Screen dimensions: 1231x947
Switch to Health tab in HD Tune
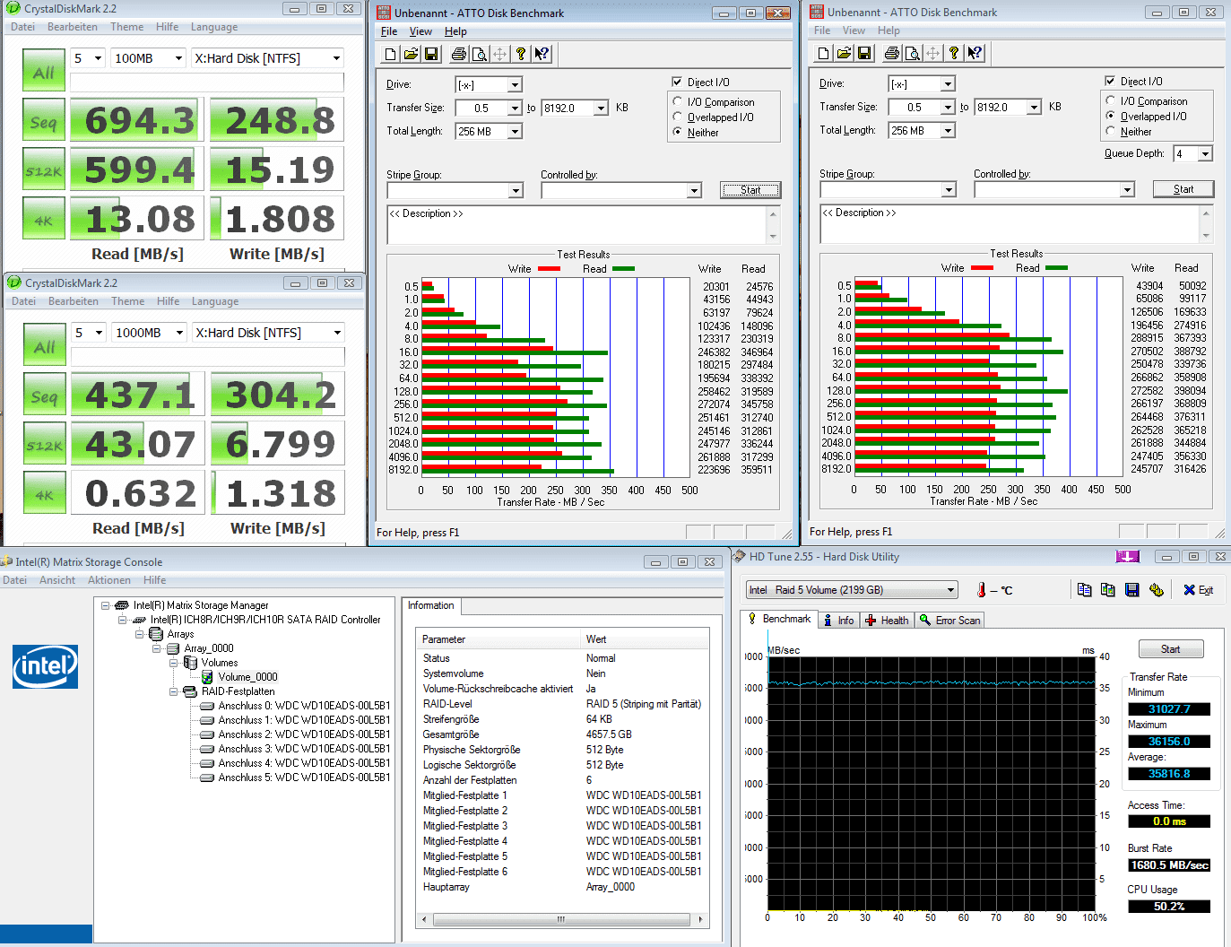pos(887,621)
